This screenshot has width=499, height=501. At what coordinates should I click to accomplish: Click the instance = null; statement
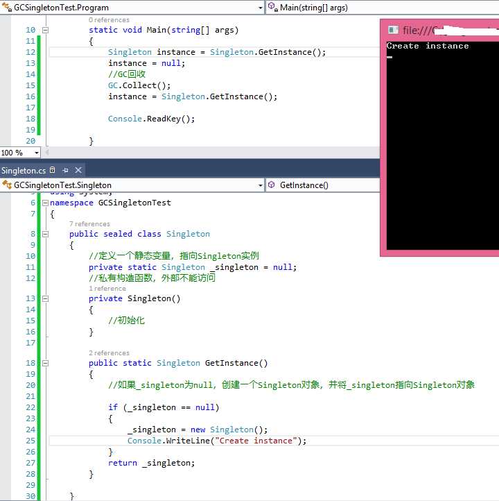146,63
